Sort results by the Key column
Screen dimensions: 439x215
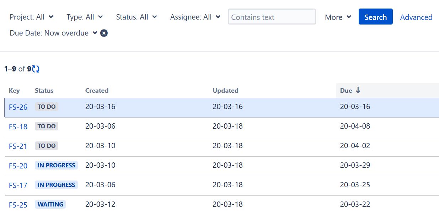14,90
